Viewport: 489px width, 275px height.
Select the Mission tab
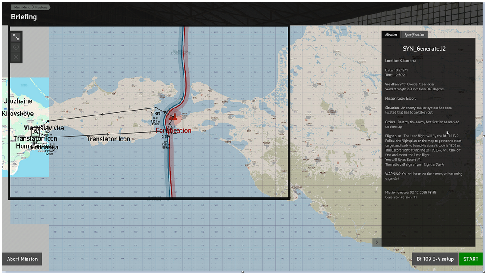click(x=391, y=35)
